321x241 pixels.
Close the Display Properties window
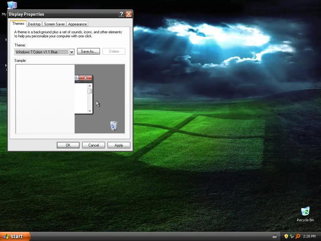coord(129,14)
